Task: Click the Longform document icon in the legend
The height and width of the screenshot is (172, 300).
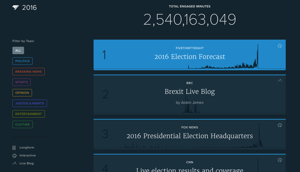Action: pyautogui.click(x=14, y=148)
